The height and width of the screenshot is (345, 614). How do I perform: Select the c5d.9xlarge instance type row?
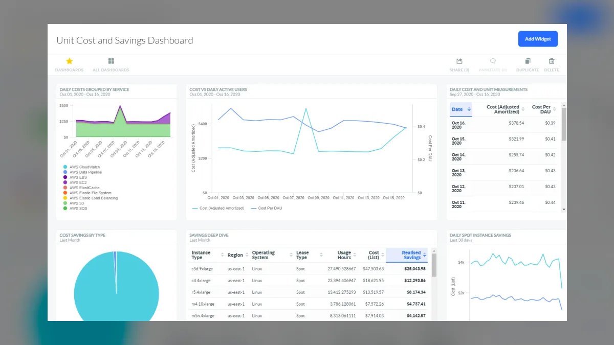310,268
